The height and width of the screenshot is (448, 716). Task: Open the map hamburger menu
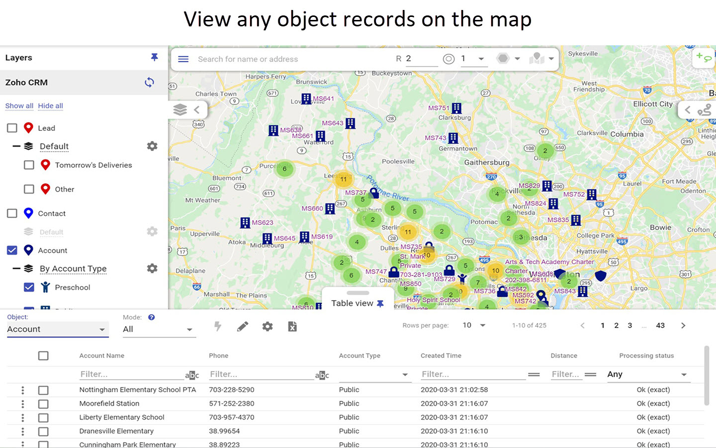pos(183,59)
